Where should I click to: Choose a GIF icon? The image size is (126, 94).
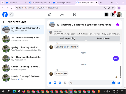click(65, 83)
